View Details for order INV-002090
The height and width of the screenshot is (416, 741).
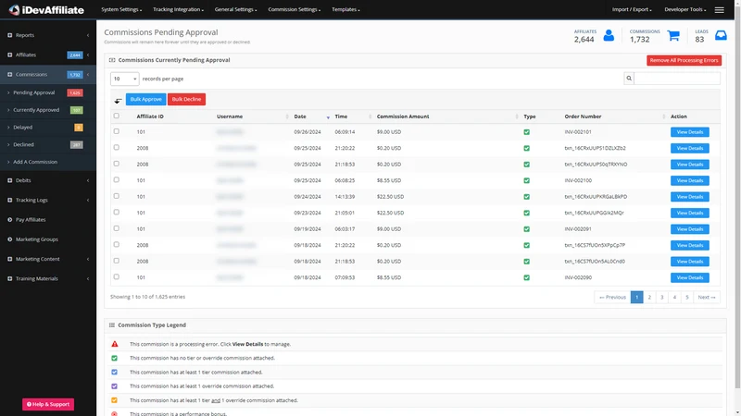(689, 278)
